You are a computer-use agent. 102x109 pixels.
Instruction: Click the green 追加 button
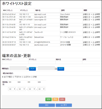point(48,99)
